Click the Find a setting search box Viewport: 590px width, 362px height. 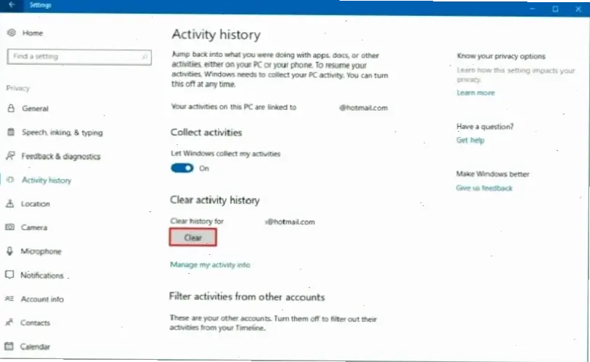click(x=79, y=57)
